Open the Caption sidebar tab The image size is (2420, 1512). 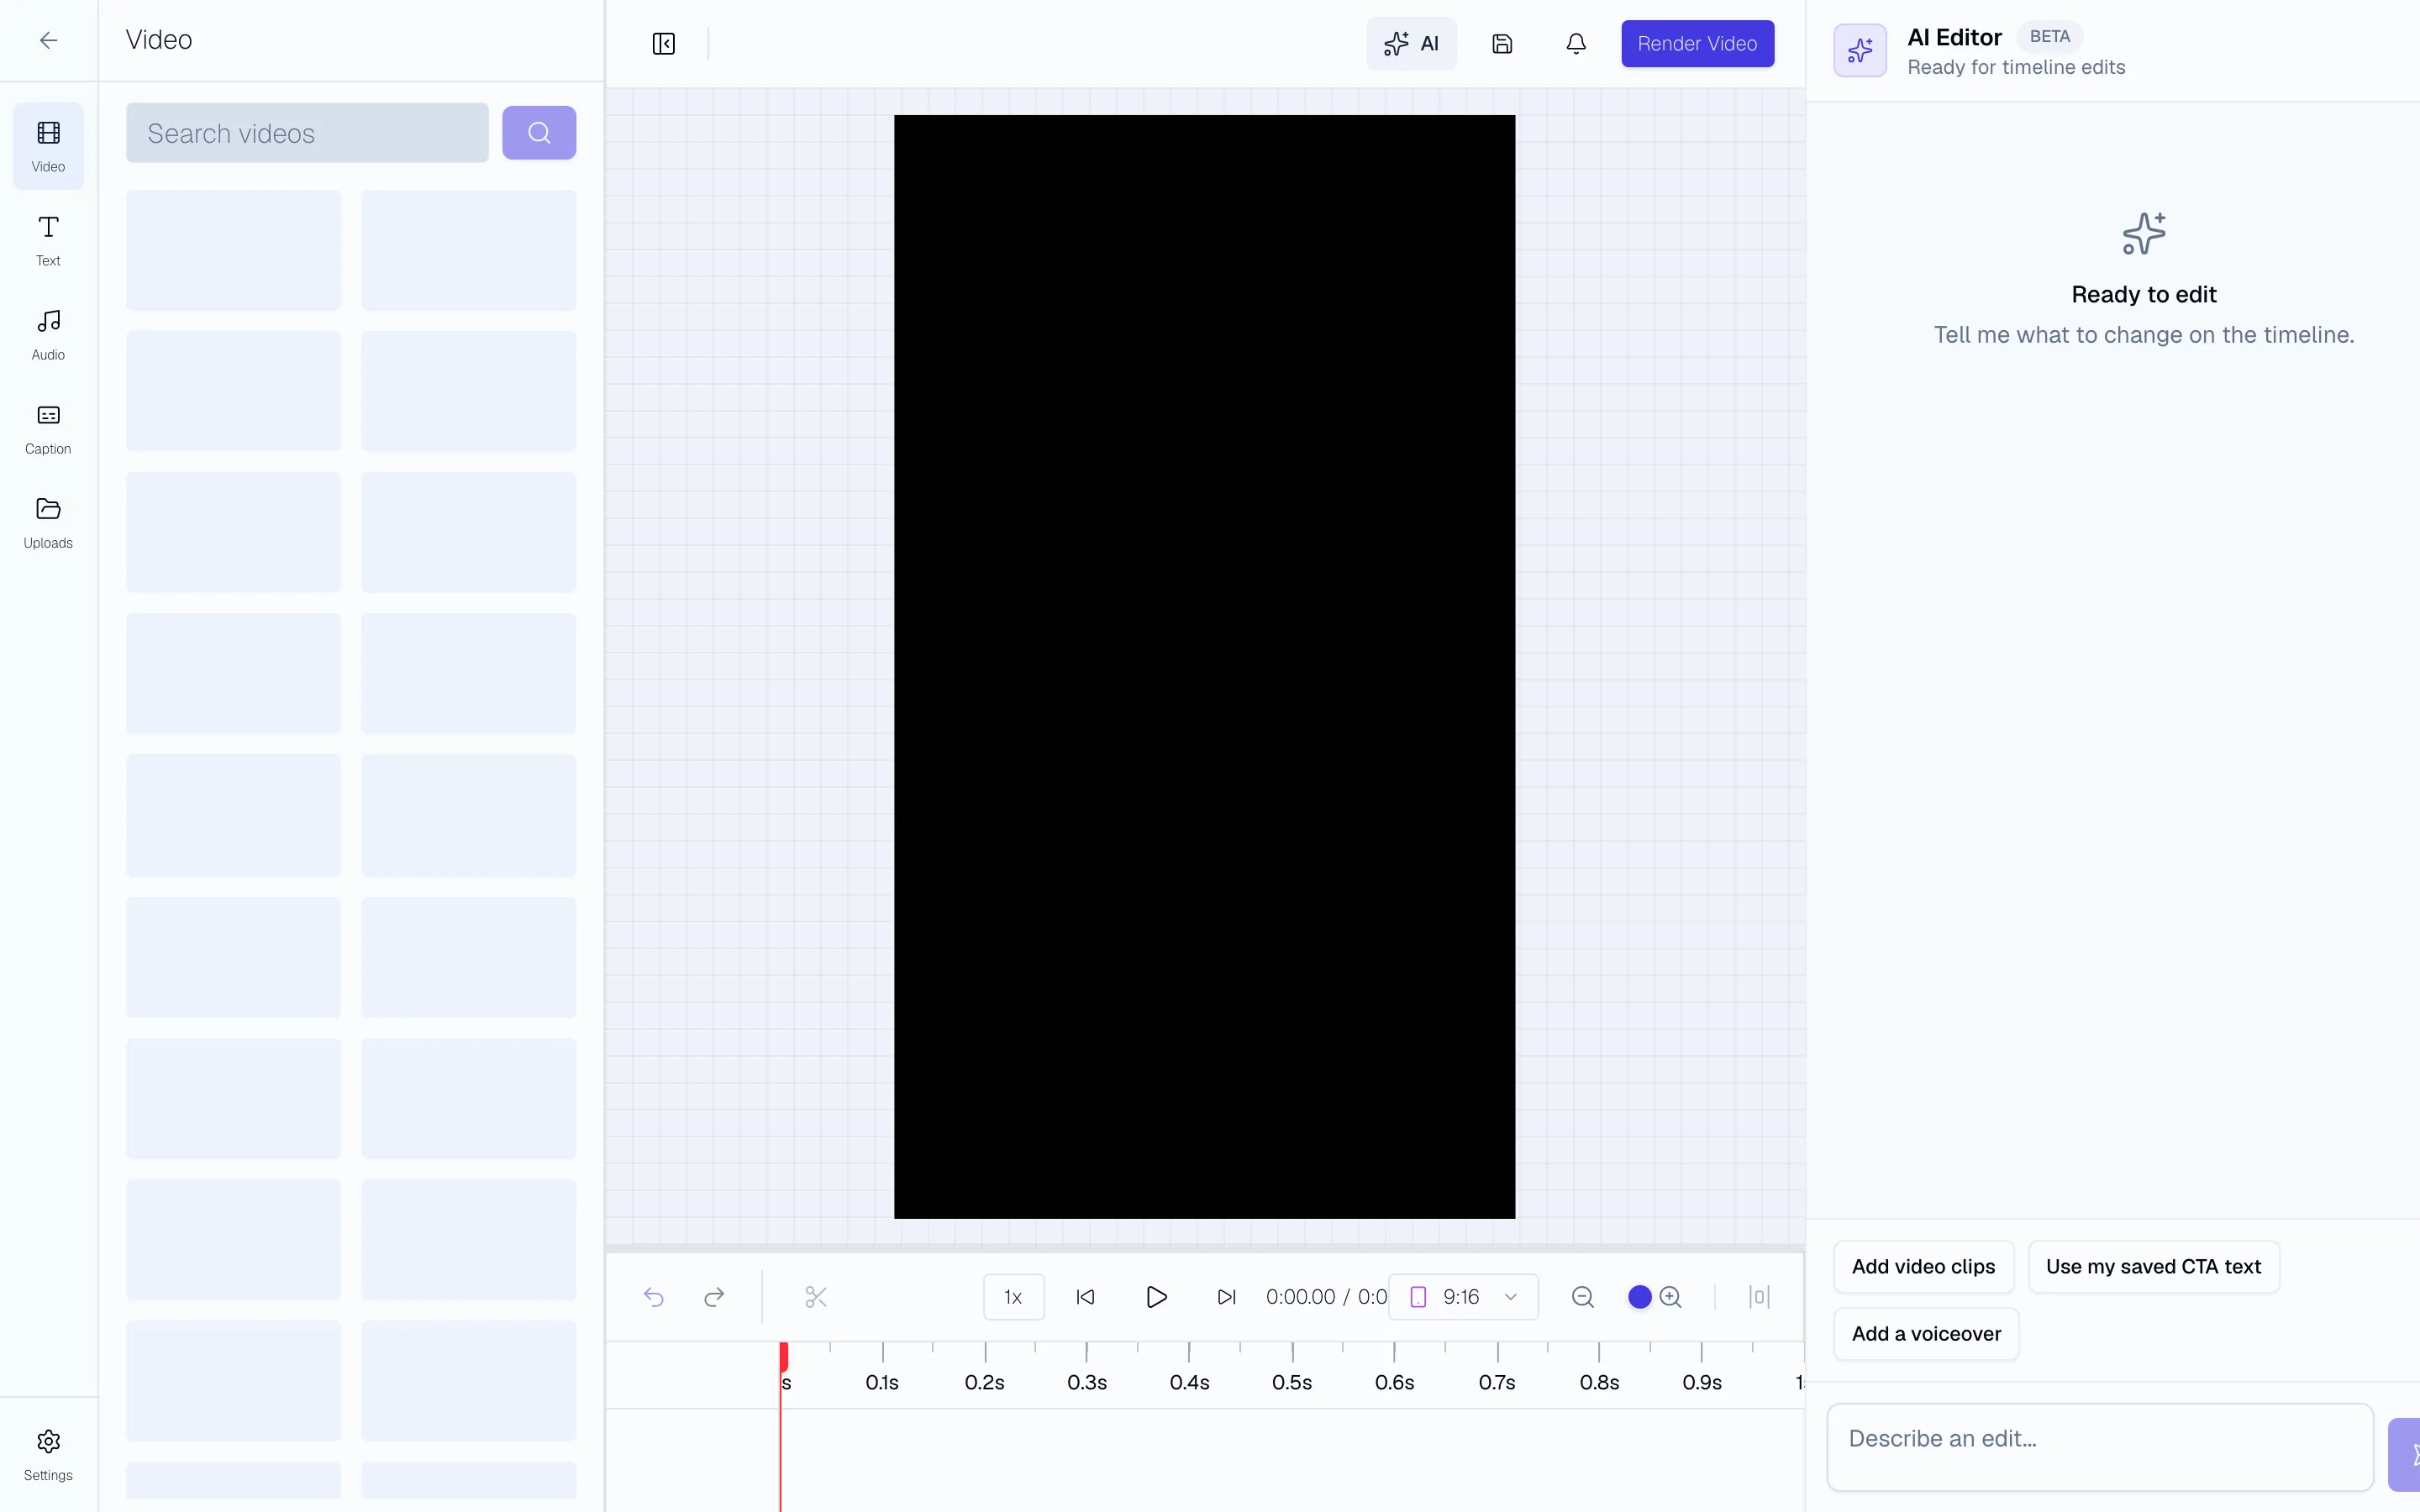(48, 428)
